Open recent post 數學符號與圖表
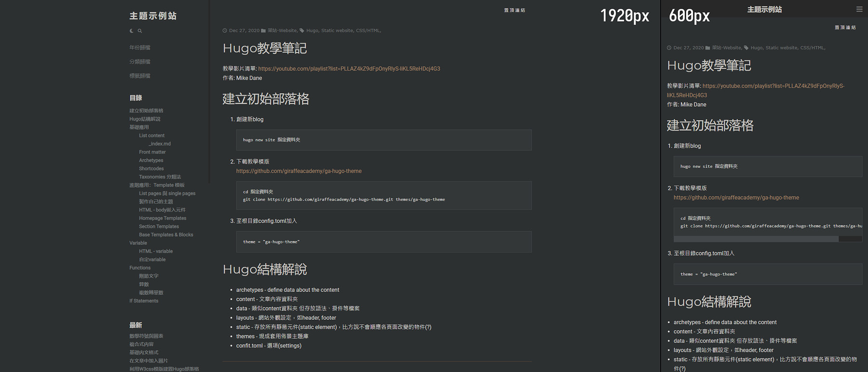This screenshot has height=372, width=868. pos(146,336)
